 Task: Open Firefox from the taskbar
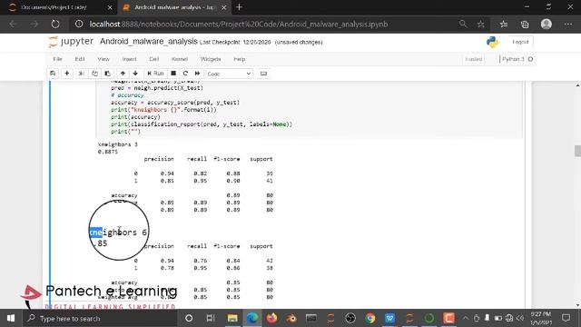coord(271,318)
